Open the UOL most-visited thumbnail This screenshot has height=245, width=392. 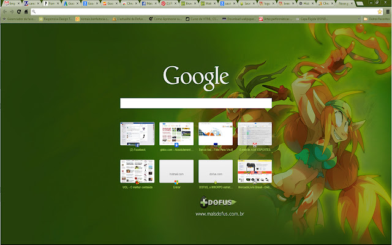(x=137, y=171)
